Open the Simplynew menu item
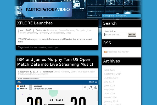Image resolution: width=157 pixels, height=105 pixels. click(122, 16)
